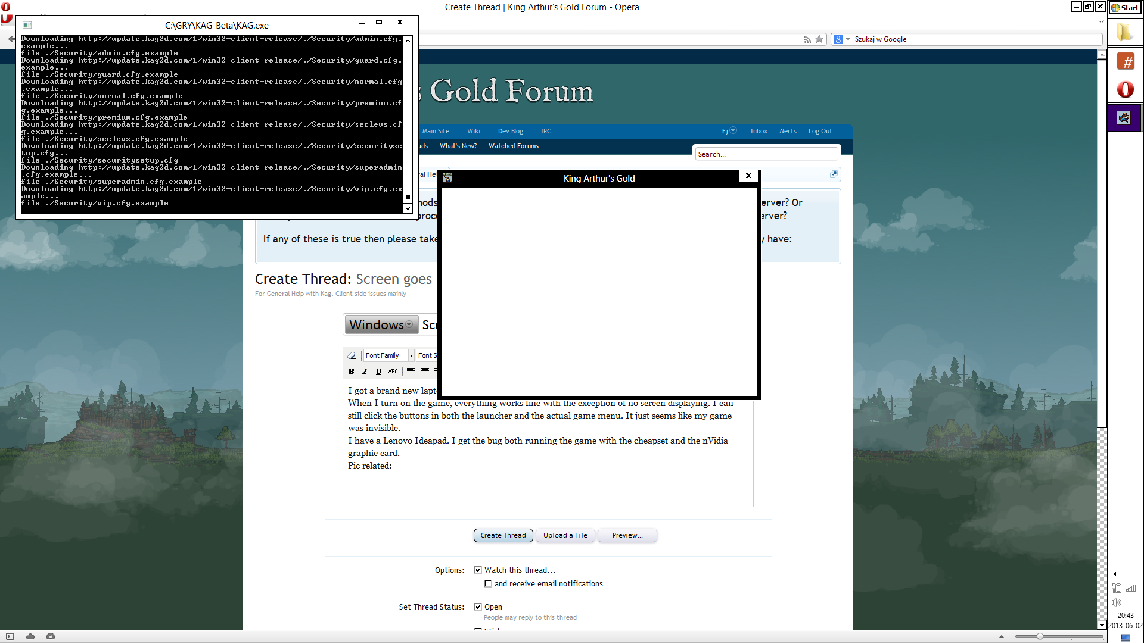
Task: Open the Inbox link
Action: [x=759, y=131]
